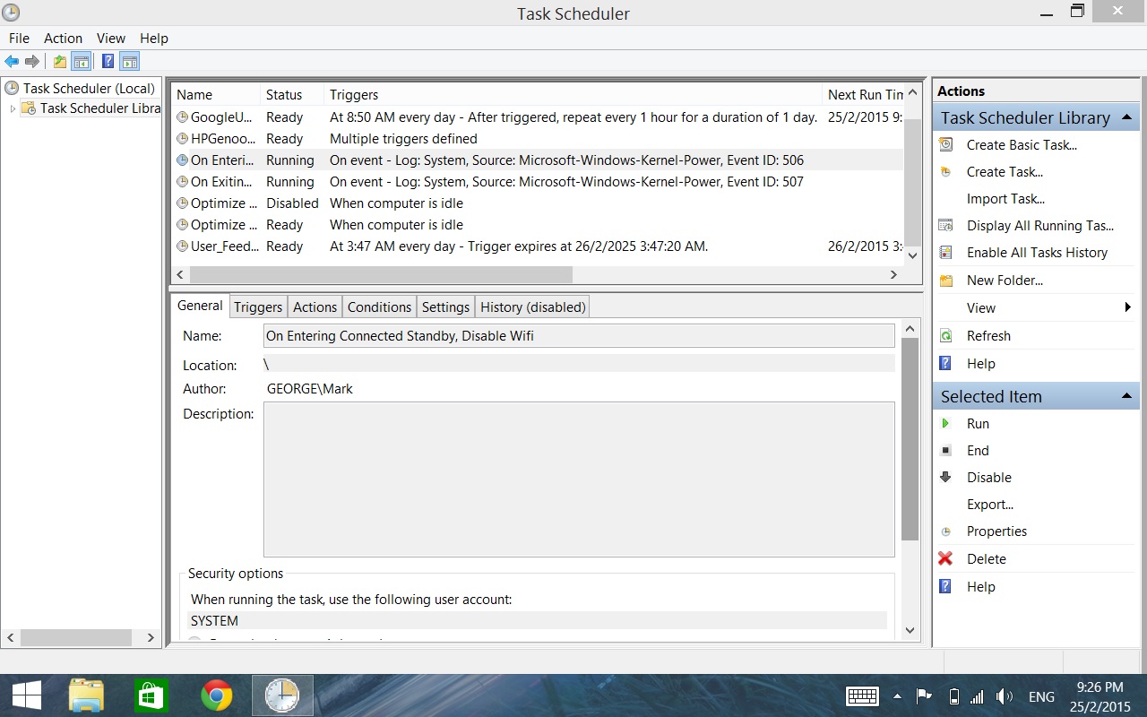This screenshot has width=1147, height=717.
Task: Open the View submenu arrow
Action: [1127, 308]
